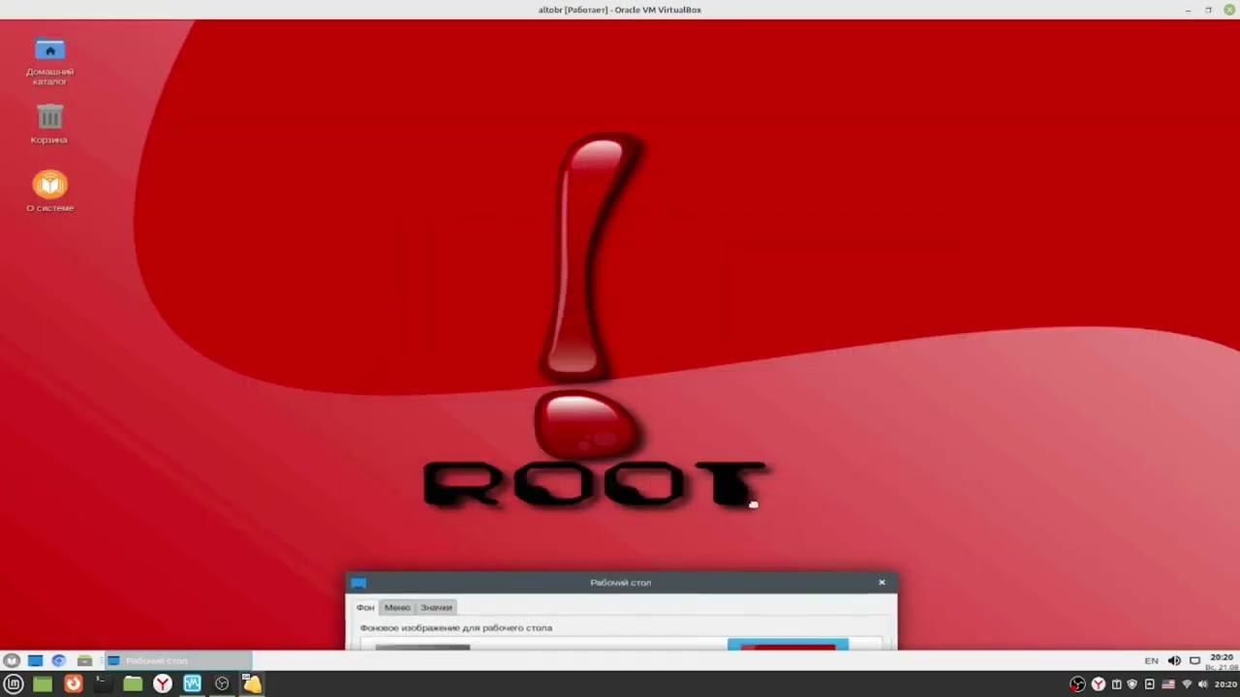Switch keyboard layout via EN indicator
The image size is (1240, 697).
[x=1151, y=661]
